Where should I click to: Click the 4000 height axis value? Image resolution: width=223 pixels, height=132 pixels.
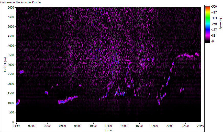click(11, 46)
